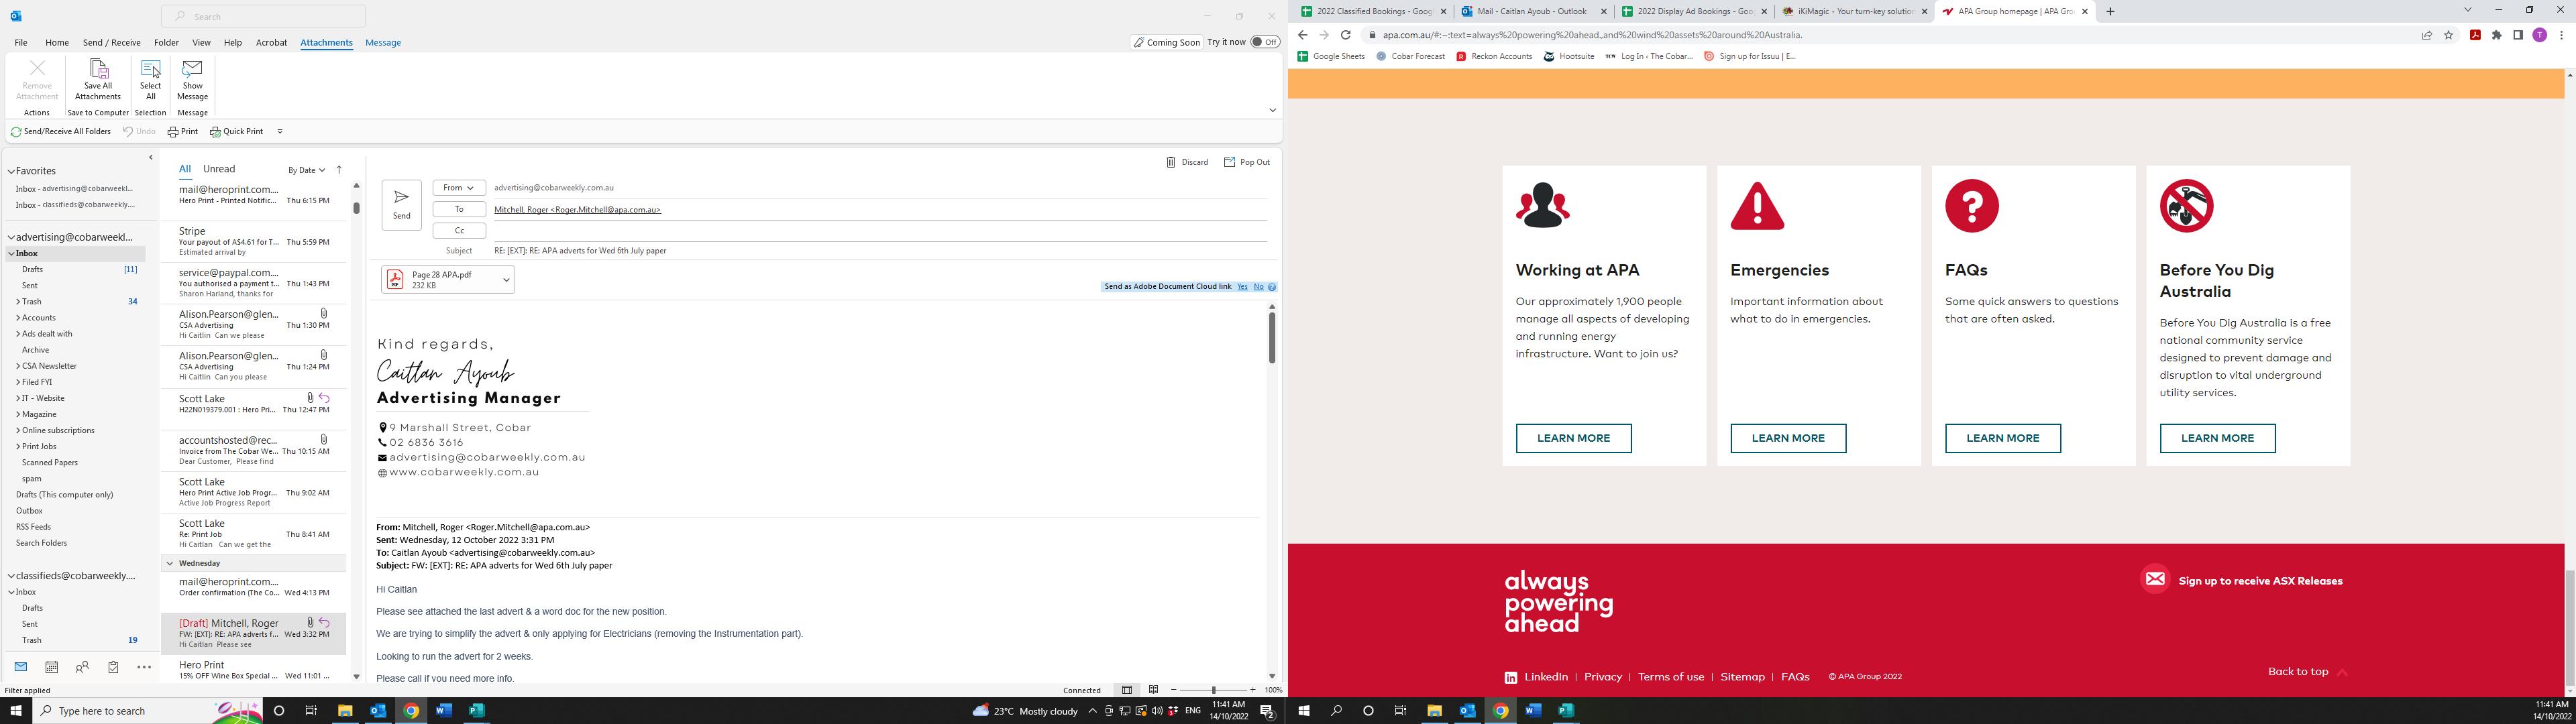This screenshot has height=724, width=2576.
Task: Open the Message ribbon tab
Action: [x=383, y=42]
